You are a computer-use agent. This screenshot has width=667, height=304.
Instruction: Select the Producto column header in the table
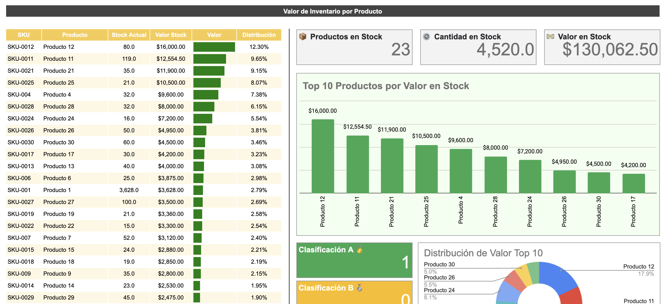(75, 35)
